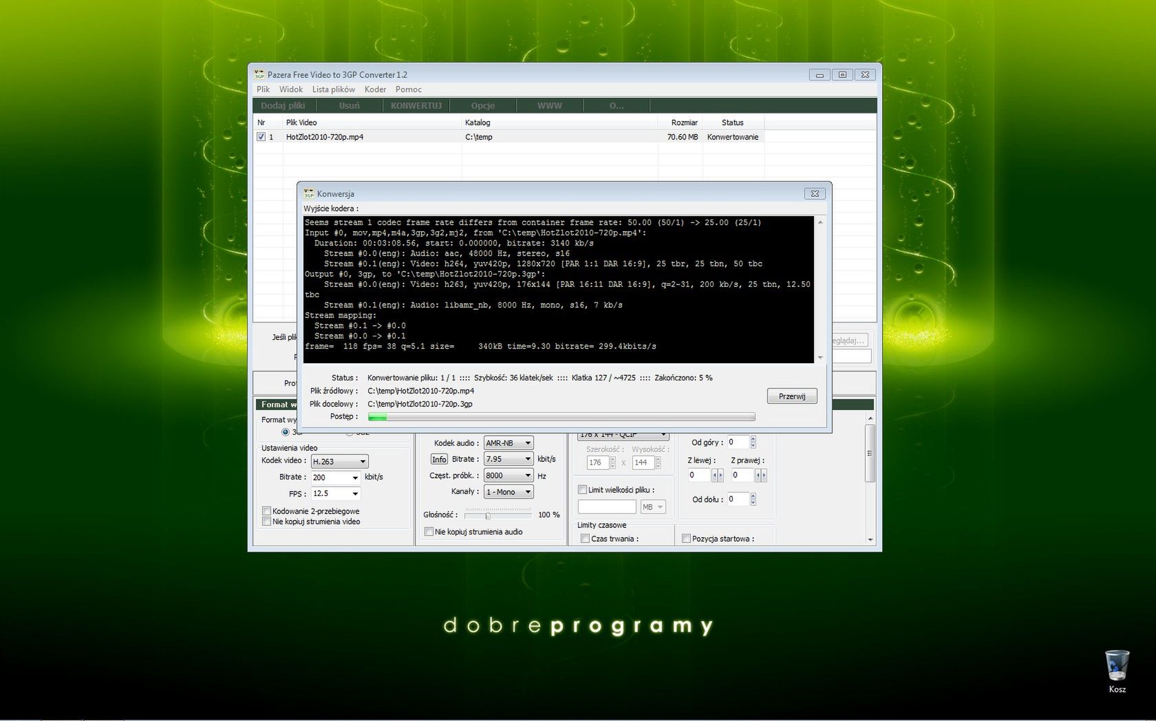The height and width of the screenshot is (721, 1156).
Task: Click the Opcje toolbar button
Action: point(483,105)
